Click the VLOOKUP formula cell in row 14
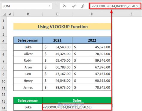 click(x=77, y=107)
